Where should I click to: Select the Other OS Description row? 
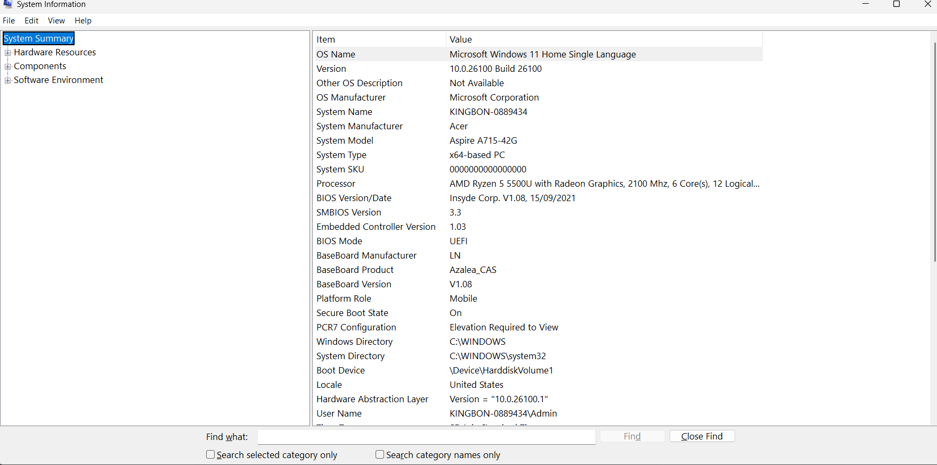point(539,83)
